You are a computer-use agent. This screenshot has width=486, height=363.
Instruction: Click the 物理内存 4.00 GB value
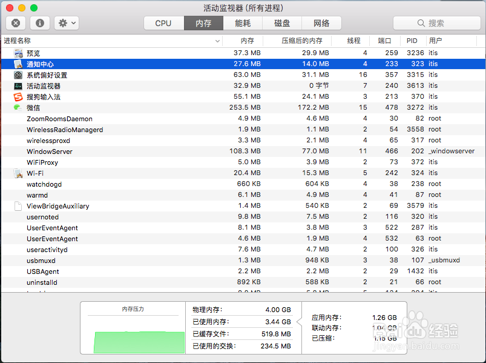click(x=278, y=310)
